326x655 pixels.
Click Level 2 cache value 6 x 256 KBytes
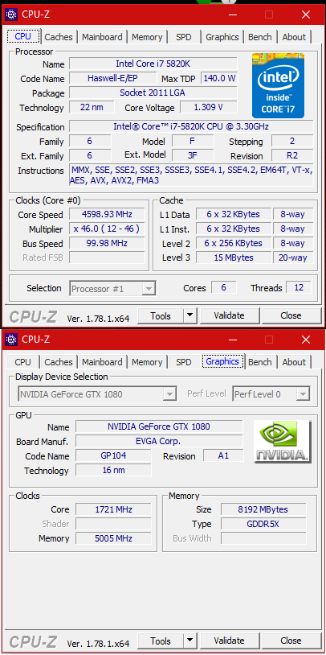234,243
